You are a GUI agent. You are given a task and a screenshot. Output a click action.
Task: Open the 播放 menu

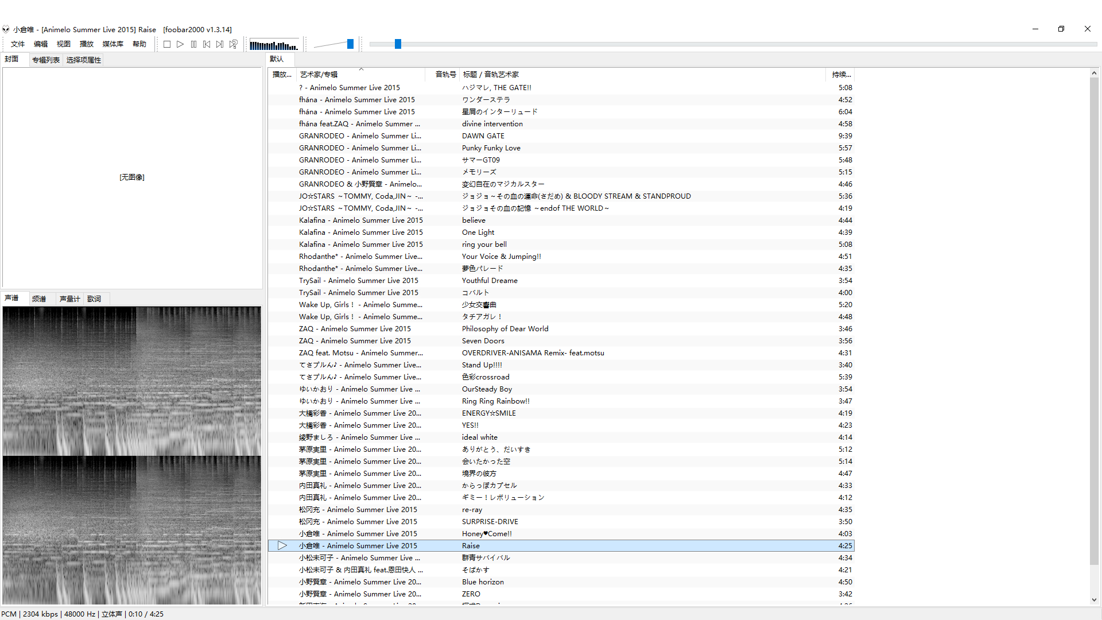[x=86, y=44]
